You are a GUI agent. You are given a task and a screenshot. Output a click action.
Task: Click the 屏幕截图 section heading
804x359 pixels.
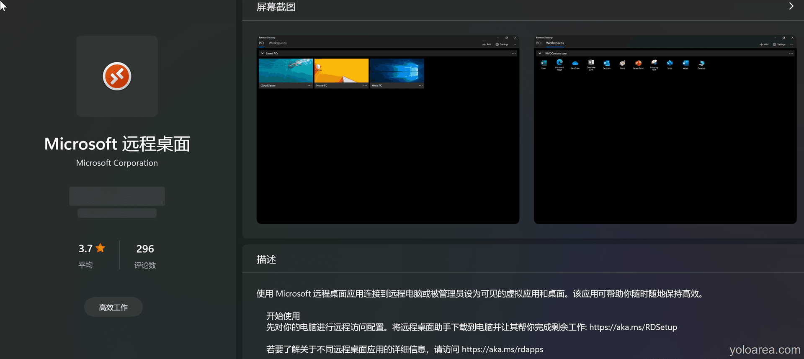point(276,7)
